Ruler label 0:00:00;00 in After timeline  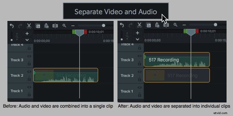[153, 40]
